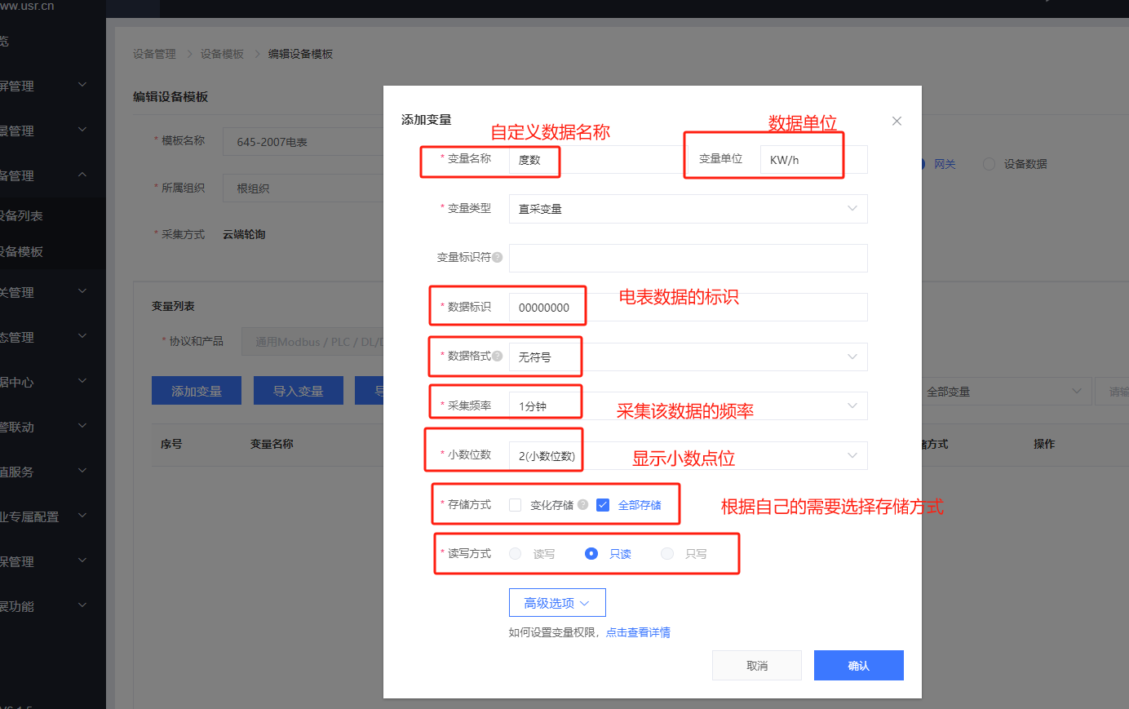1129x709 pixels.
Task: Close the 添加变量 dialog with X icon
Action: [897, 121]
